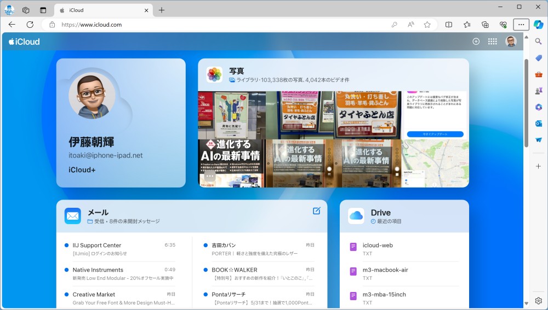Click the Photos tile more options ellipsis

(x=210, y=176)
